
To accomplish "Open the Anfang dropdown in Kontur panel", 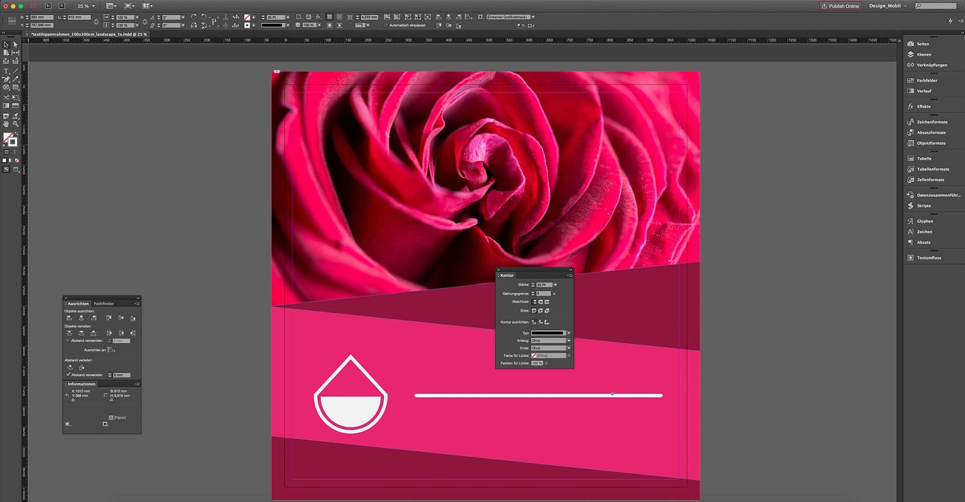I will tap(569, 340).
